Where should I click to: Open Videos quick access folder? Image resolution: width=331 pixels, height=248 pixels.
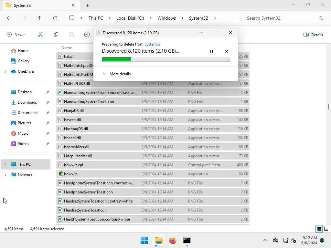(x=23, y=144)
